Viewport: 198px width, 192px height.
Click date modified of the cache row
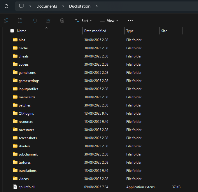pos(96,48)
